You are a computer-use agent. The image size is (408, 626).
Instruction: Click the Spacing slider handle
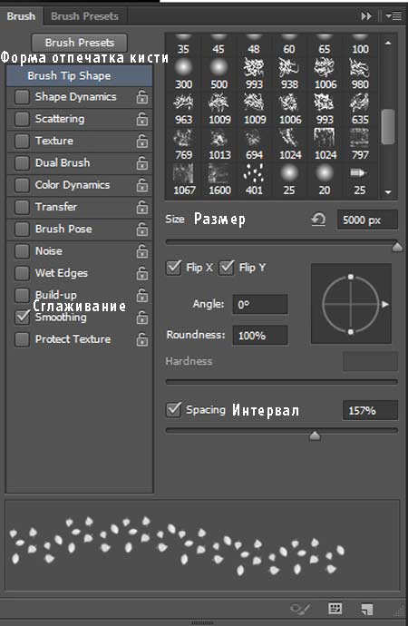(315, 435)
